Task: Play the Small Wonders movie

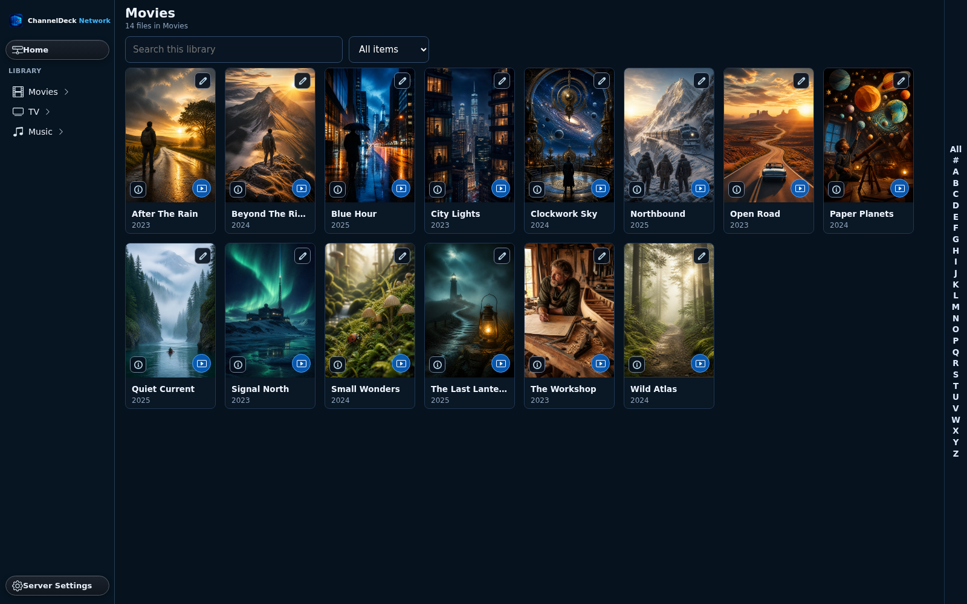Action: (x=401, y=364)
